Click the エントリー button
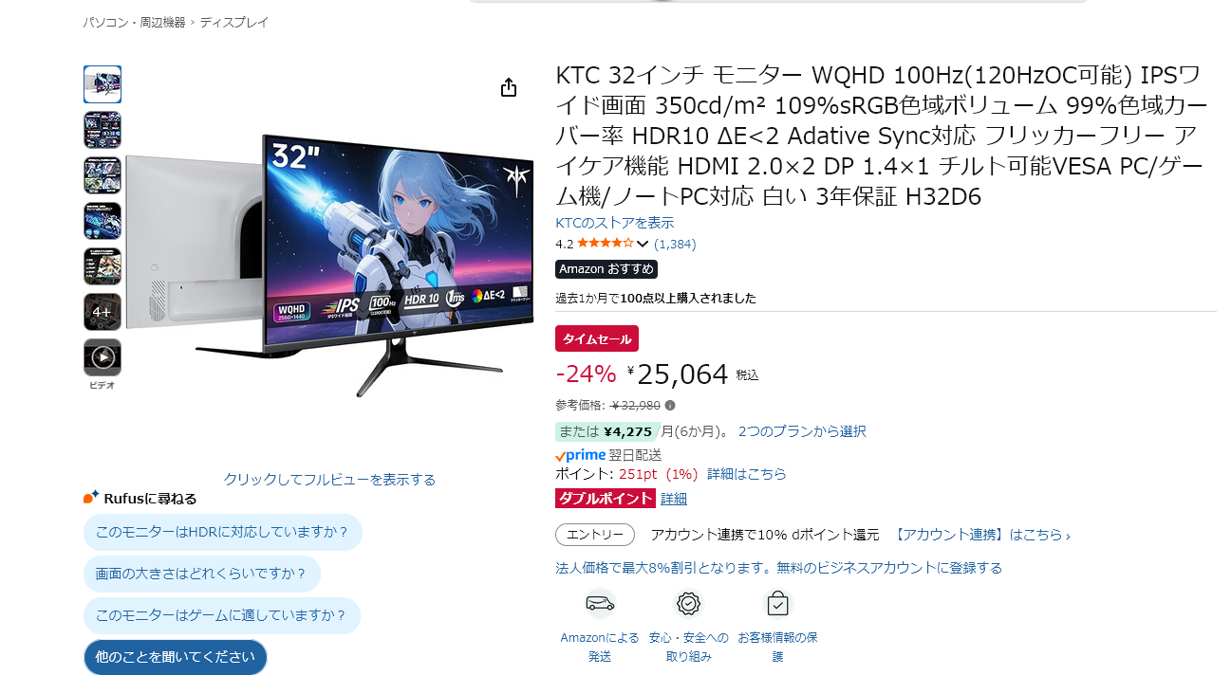1231x675 pixels. point(595,535)
